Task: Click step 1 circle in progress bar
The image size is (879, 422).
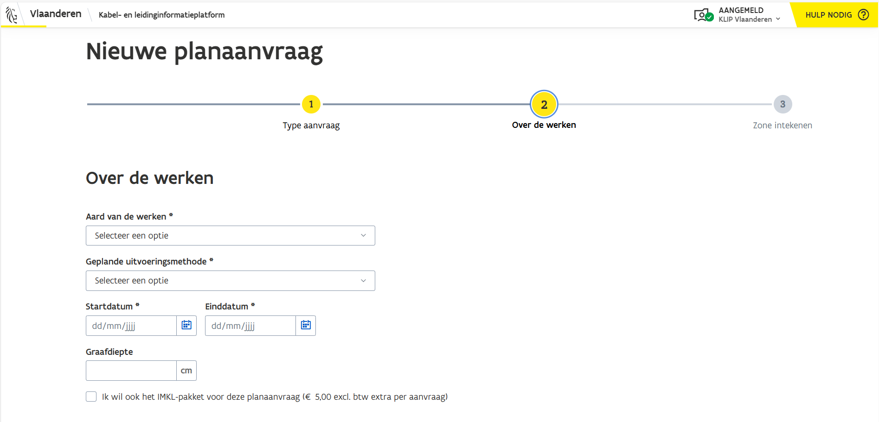Action: [311, 104]
